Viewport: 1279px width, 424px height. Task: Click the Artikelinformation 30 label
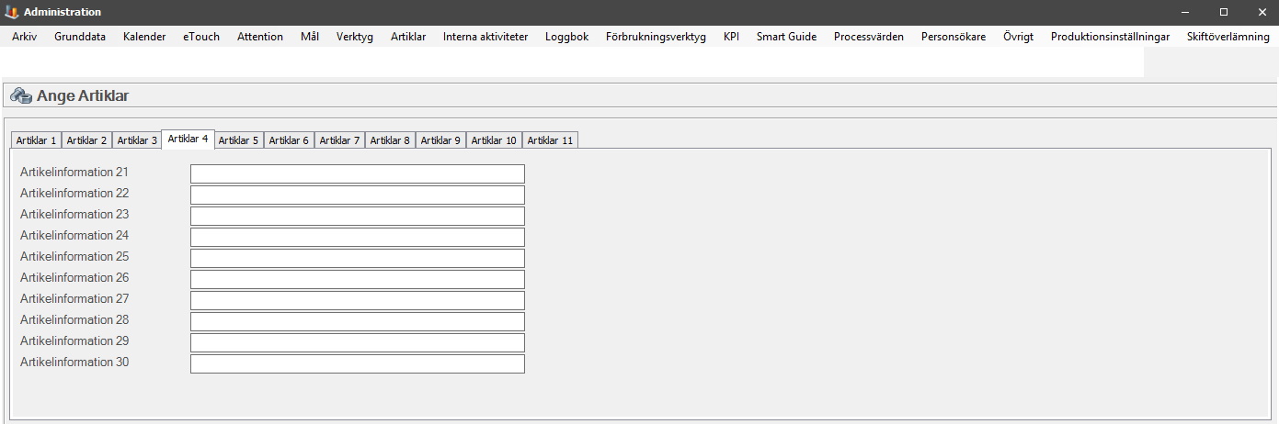74,362
